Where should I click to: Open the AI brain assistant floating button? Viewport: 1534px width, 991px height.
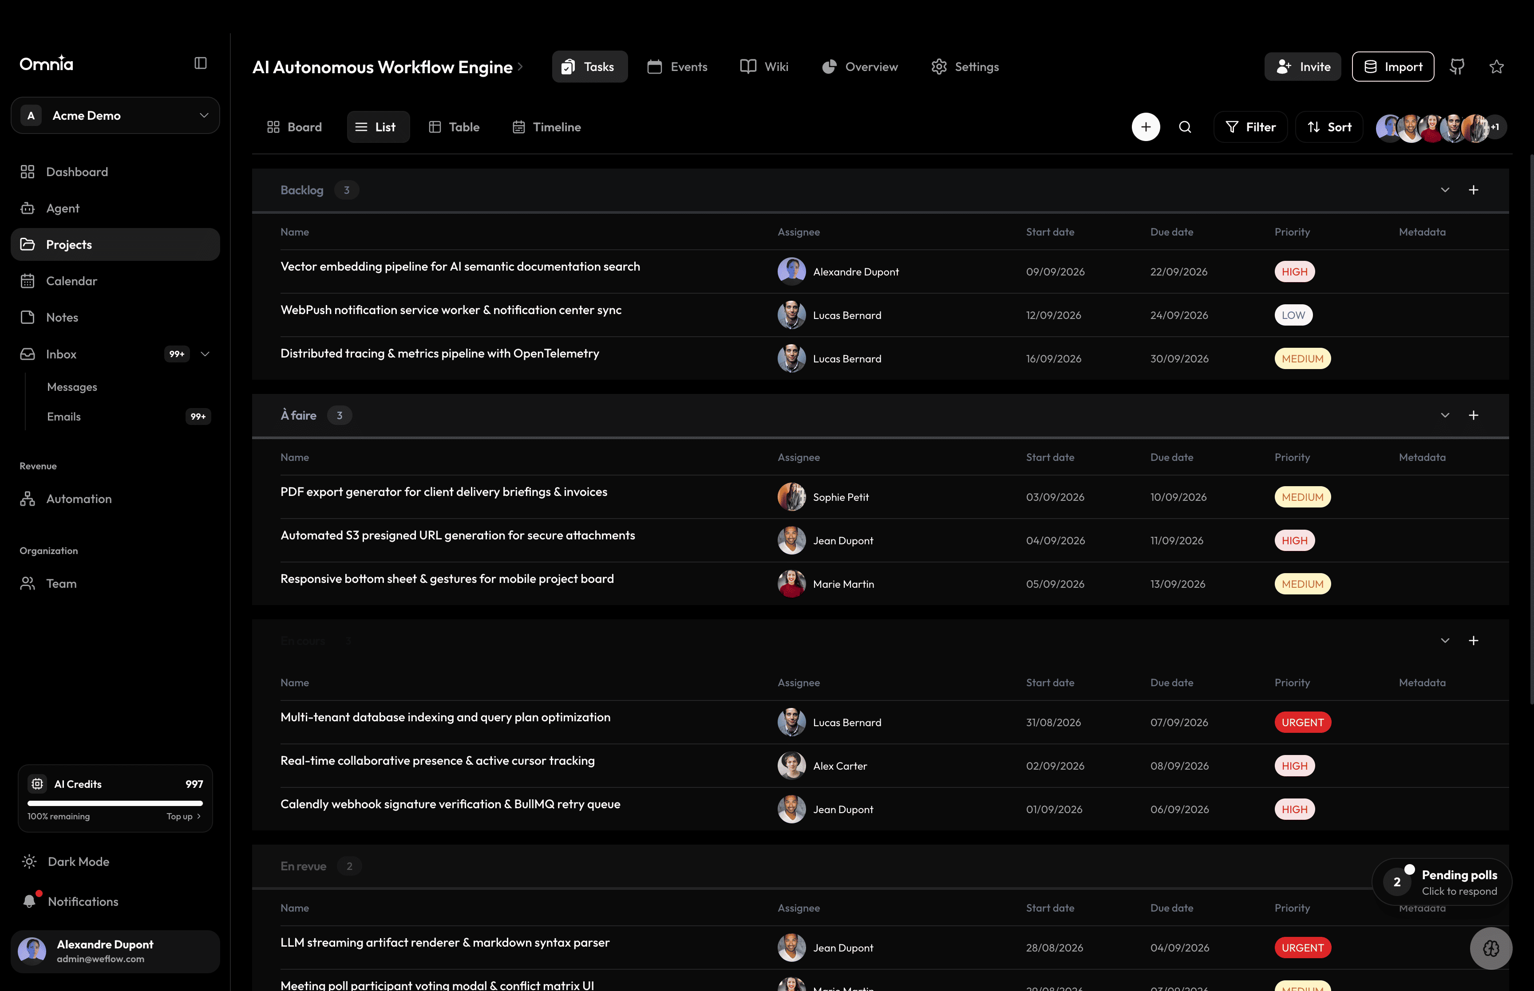coord(1491,948)
